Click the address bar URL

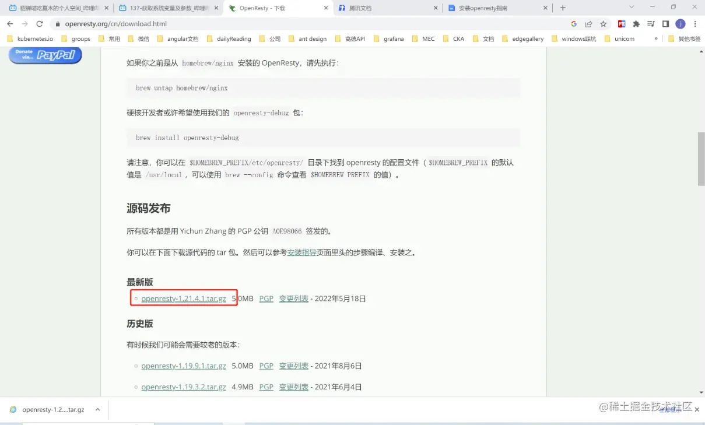(116, 24)
